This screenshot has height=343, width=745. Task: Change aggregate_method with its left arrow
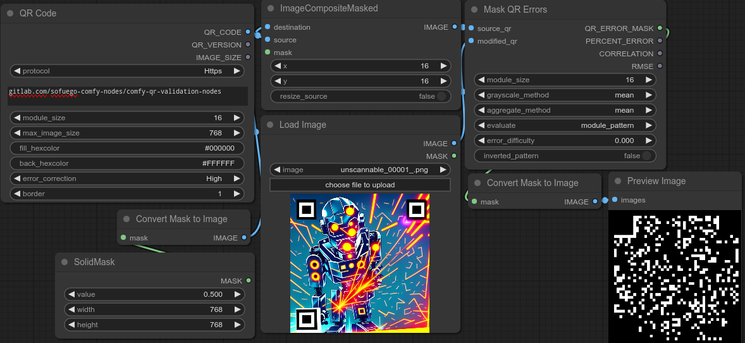click(481, 110)
